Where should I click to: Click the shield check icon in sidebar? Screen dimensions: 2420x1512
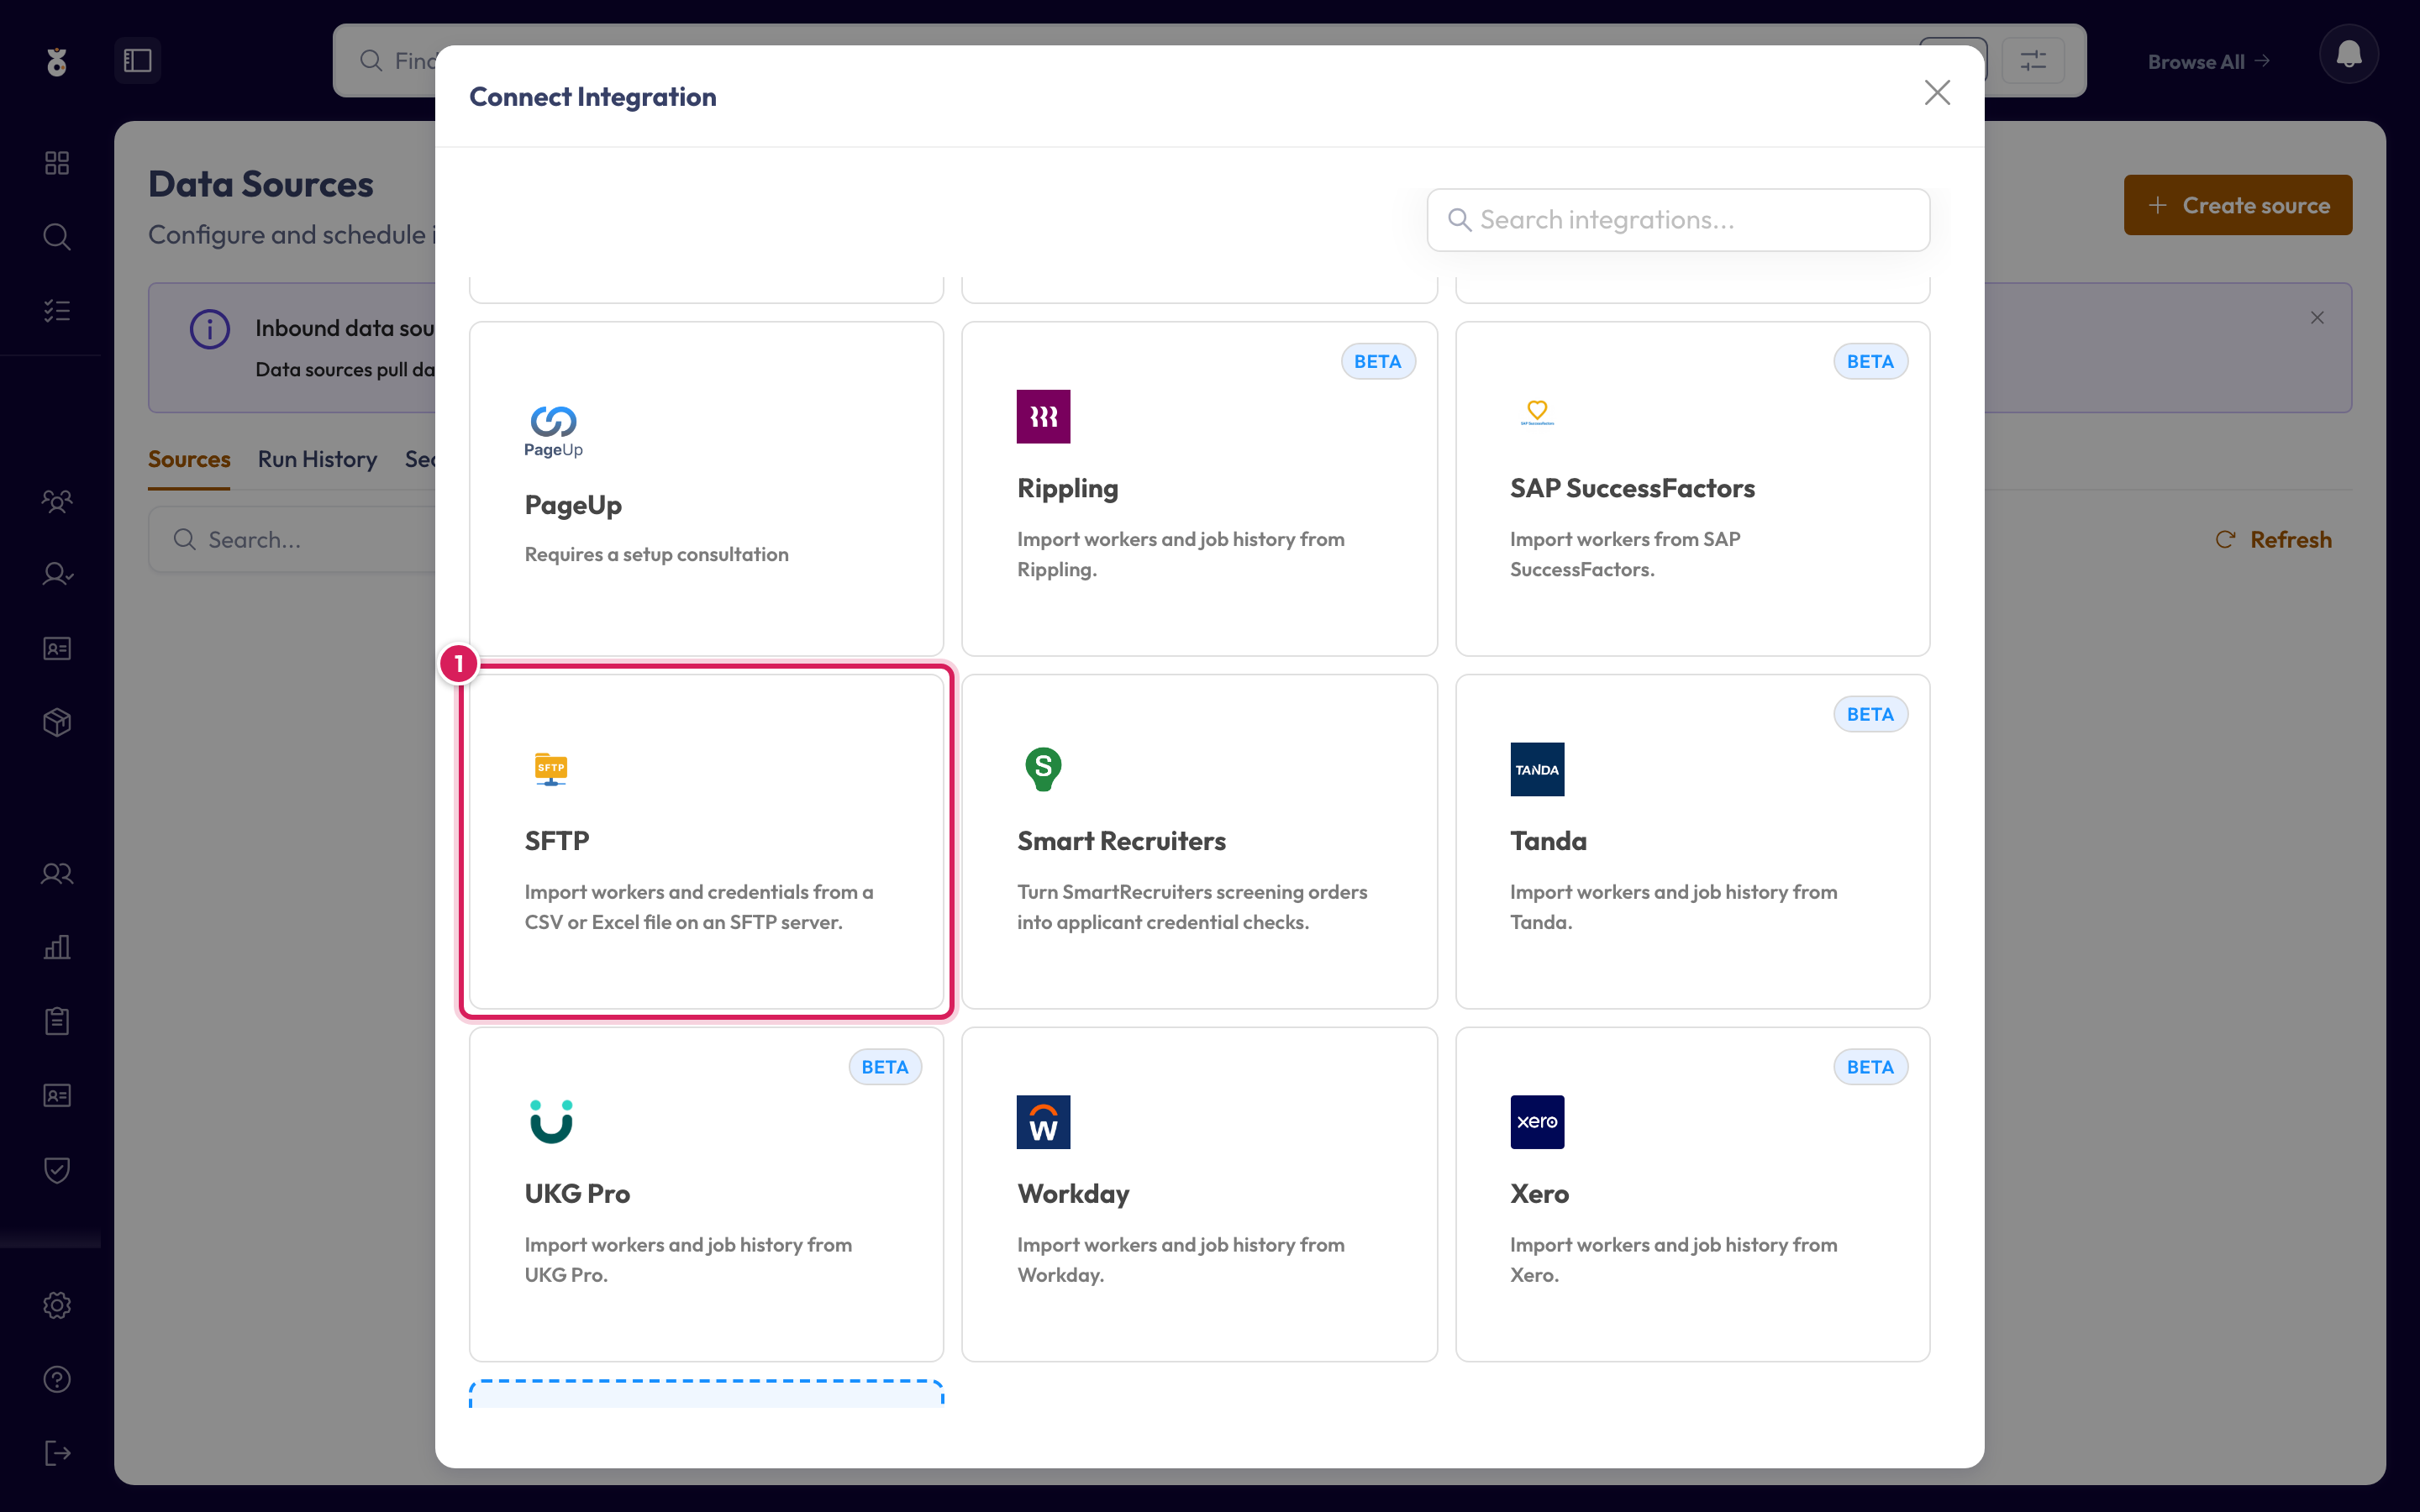pos(57,1170)
